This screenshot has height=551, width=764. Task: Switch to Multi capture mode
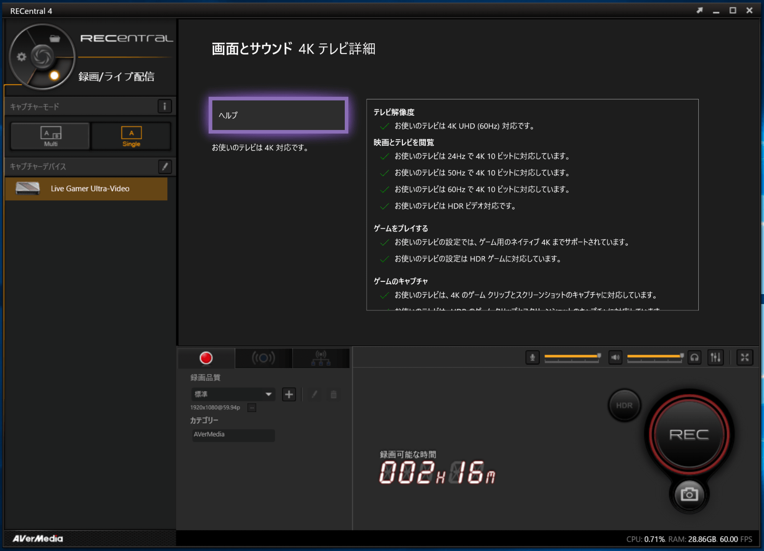pyautogui.click(x=50, y=136)
